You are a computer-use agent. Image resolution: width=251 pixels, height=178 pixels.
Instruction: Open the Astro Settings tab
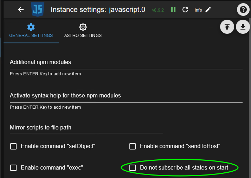point(83,31)
